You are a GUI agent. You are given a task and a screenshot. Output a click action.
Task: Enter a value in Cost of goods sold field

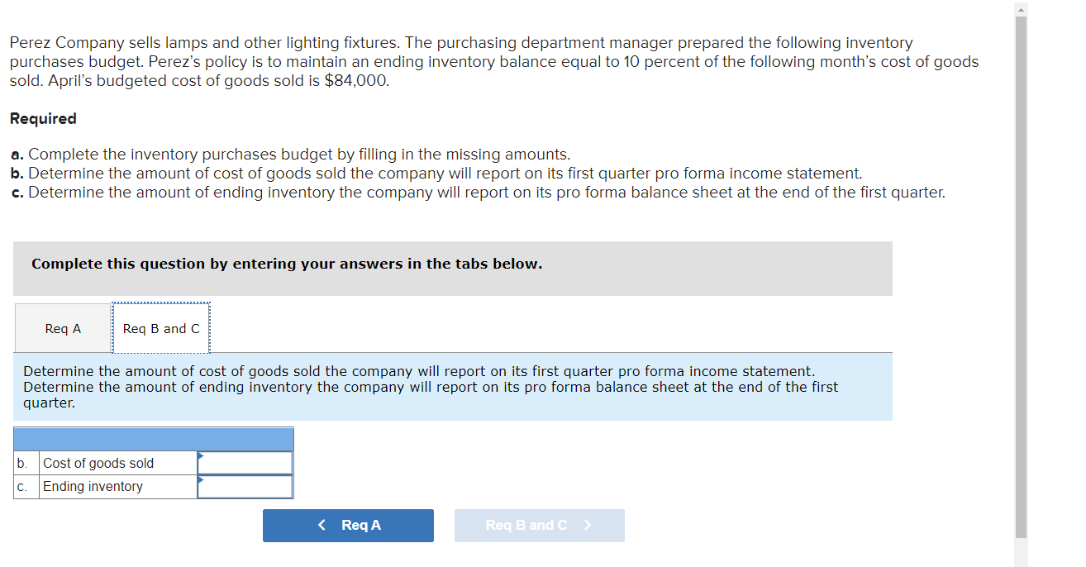245,463
